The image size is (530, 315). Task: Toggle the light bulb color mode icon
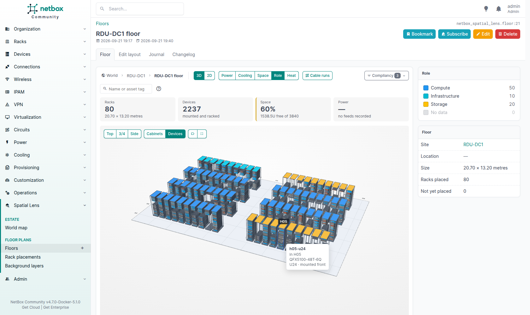point(486,9)
